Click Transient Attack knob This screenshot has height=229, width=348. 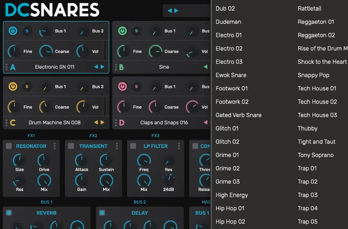[81, 160]
